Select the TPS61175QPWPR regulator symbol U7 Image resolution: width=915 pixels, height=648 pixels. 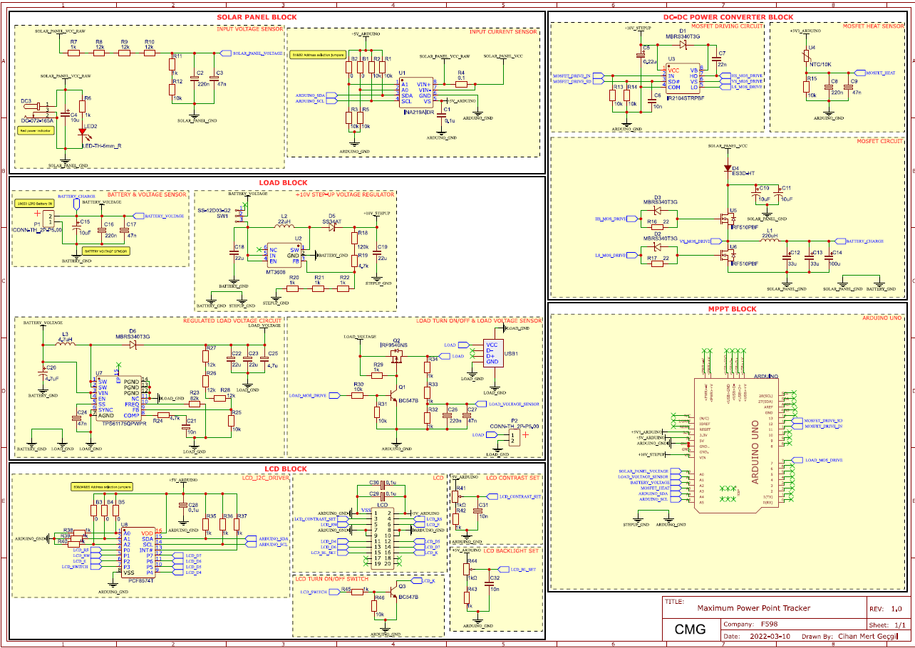[118, 399]
